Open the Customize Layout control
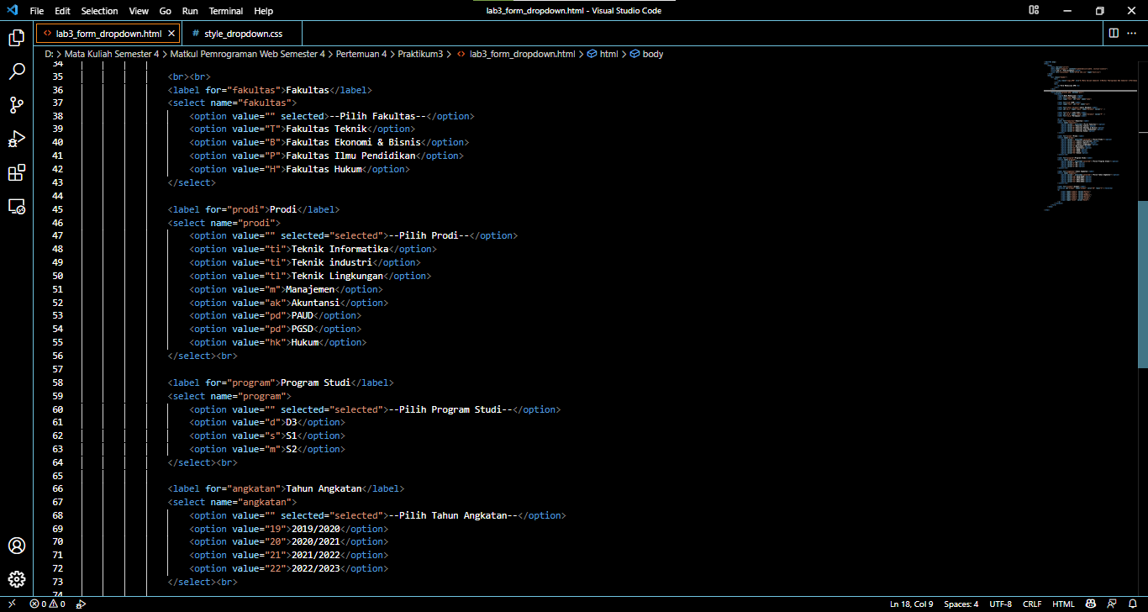 point(1033,10)
